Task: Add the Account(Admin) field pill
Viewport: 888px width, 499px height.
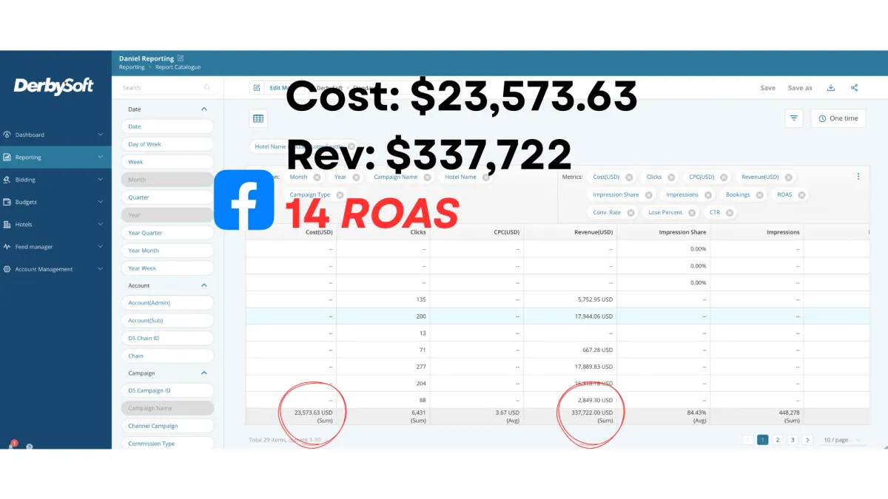Action: [167, 303]
